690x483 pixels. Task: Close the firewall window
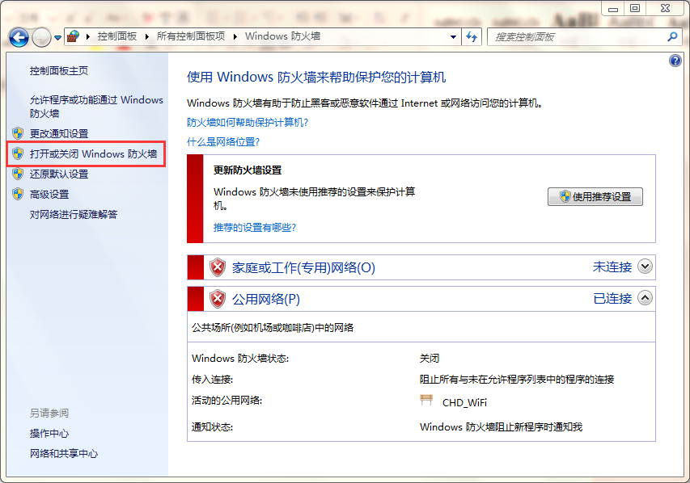pyautogui.click(x=666, y=8)
